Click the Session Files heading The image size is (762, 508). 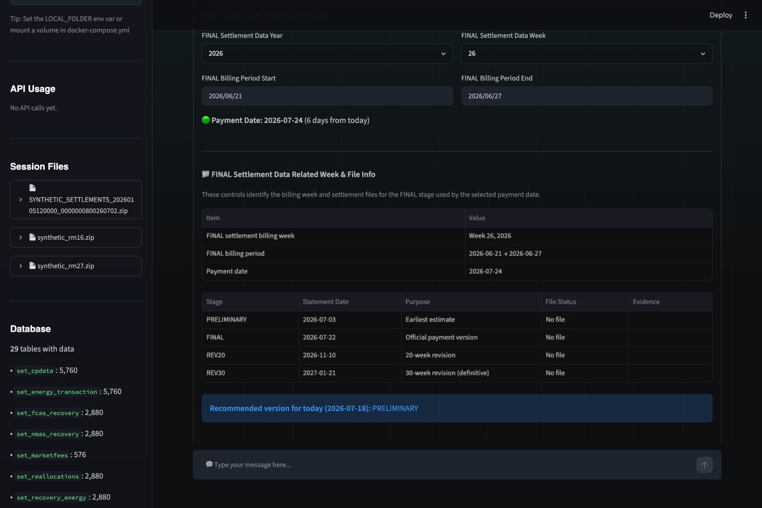(39, 167)
